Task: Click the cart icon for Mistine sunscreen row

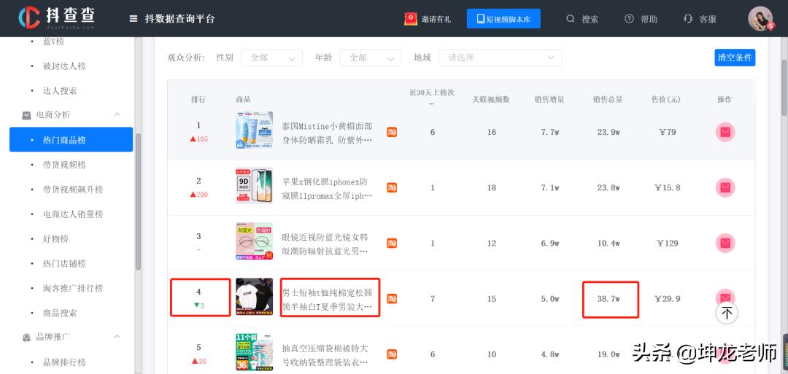Action: click(725, 132)
